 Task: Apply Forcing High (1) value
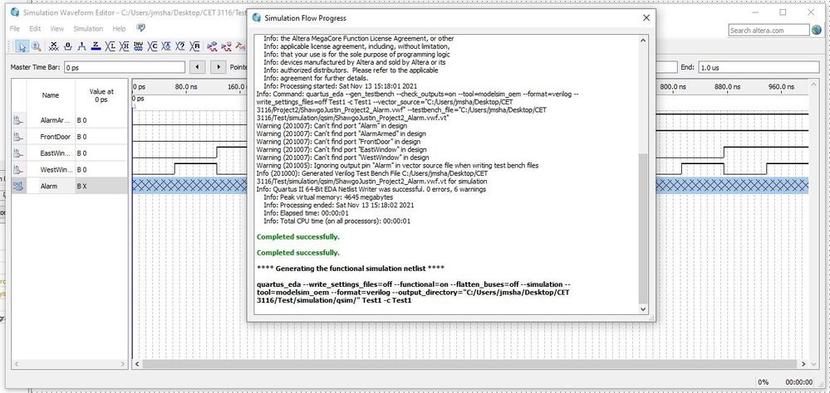(81, 46)
